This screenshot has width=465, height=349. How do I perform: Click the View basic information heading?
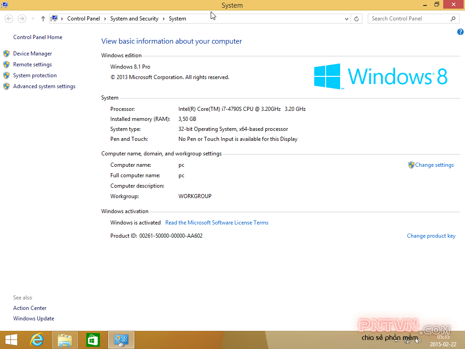pyautogui.click(x=171, y=41)
